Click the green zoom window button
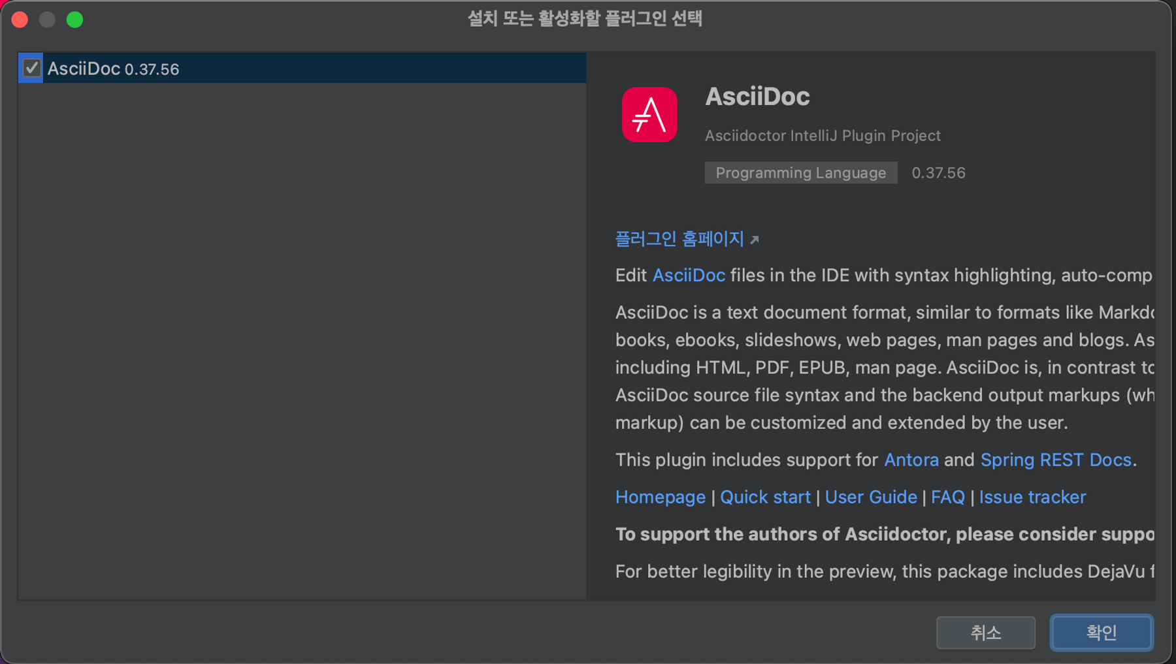 pos(75,20)
